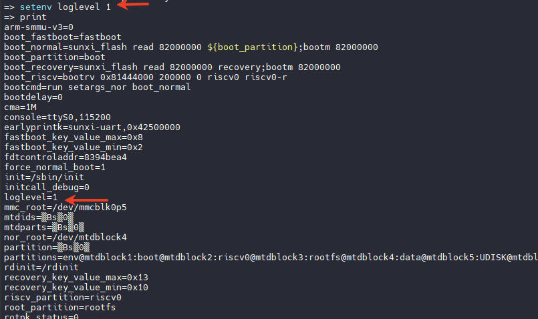Click the rdinit=/rdinit line

pyautogui.click(x=41, y=267)
